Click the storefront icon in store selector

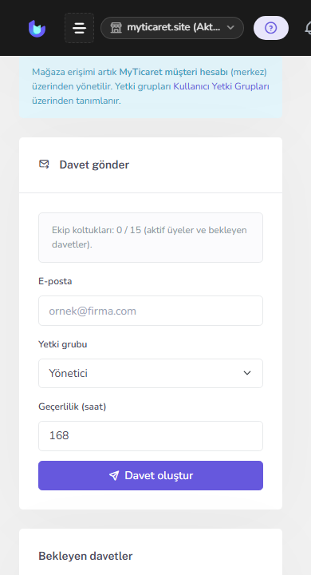click(x=116, y=28)
